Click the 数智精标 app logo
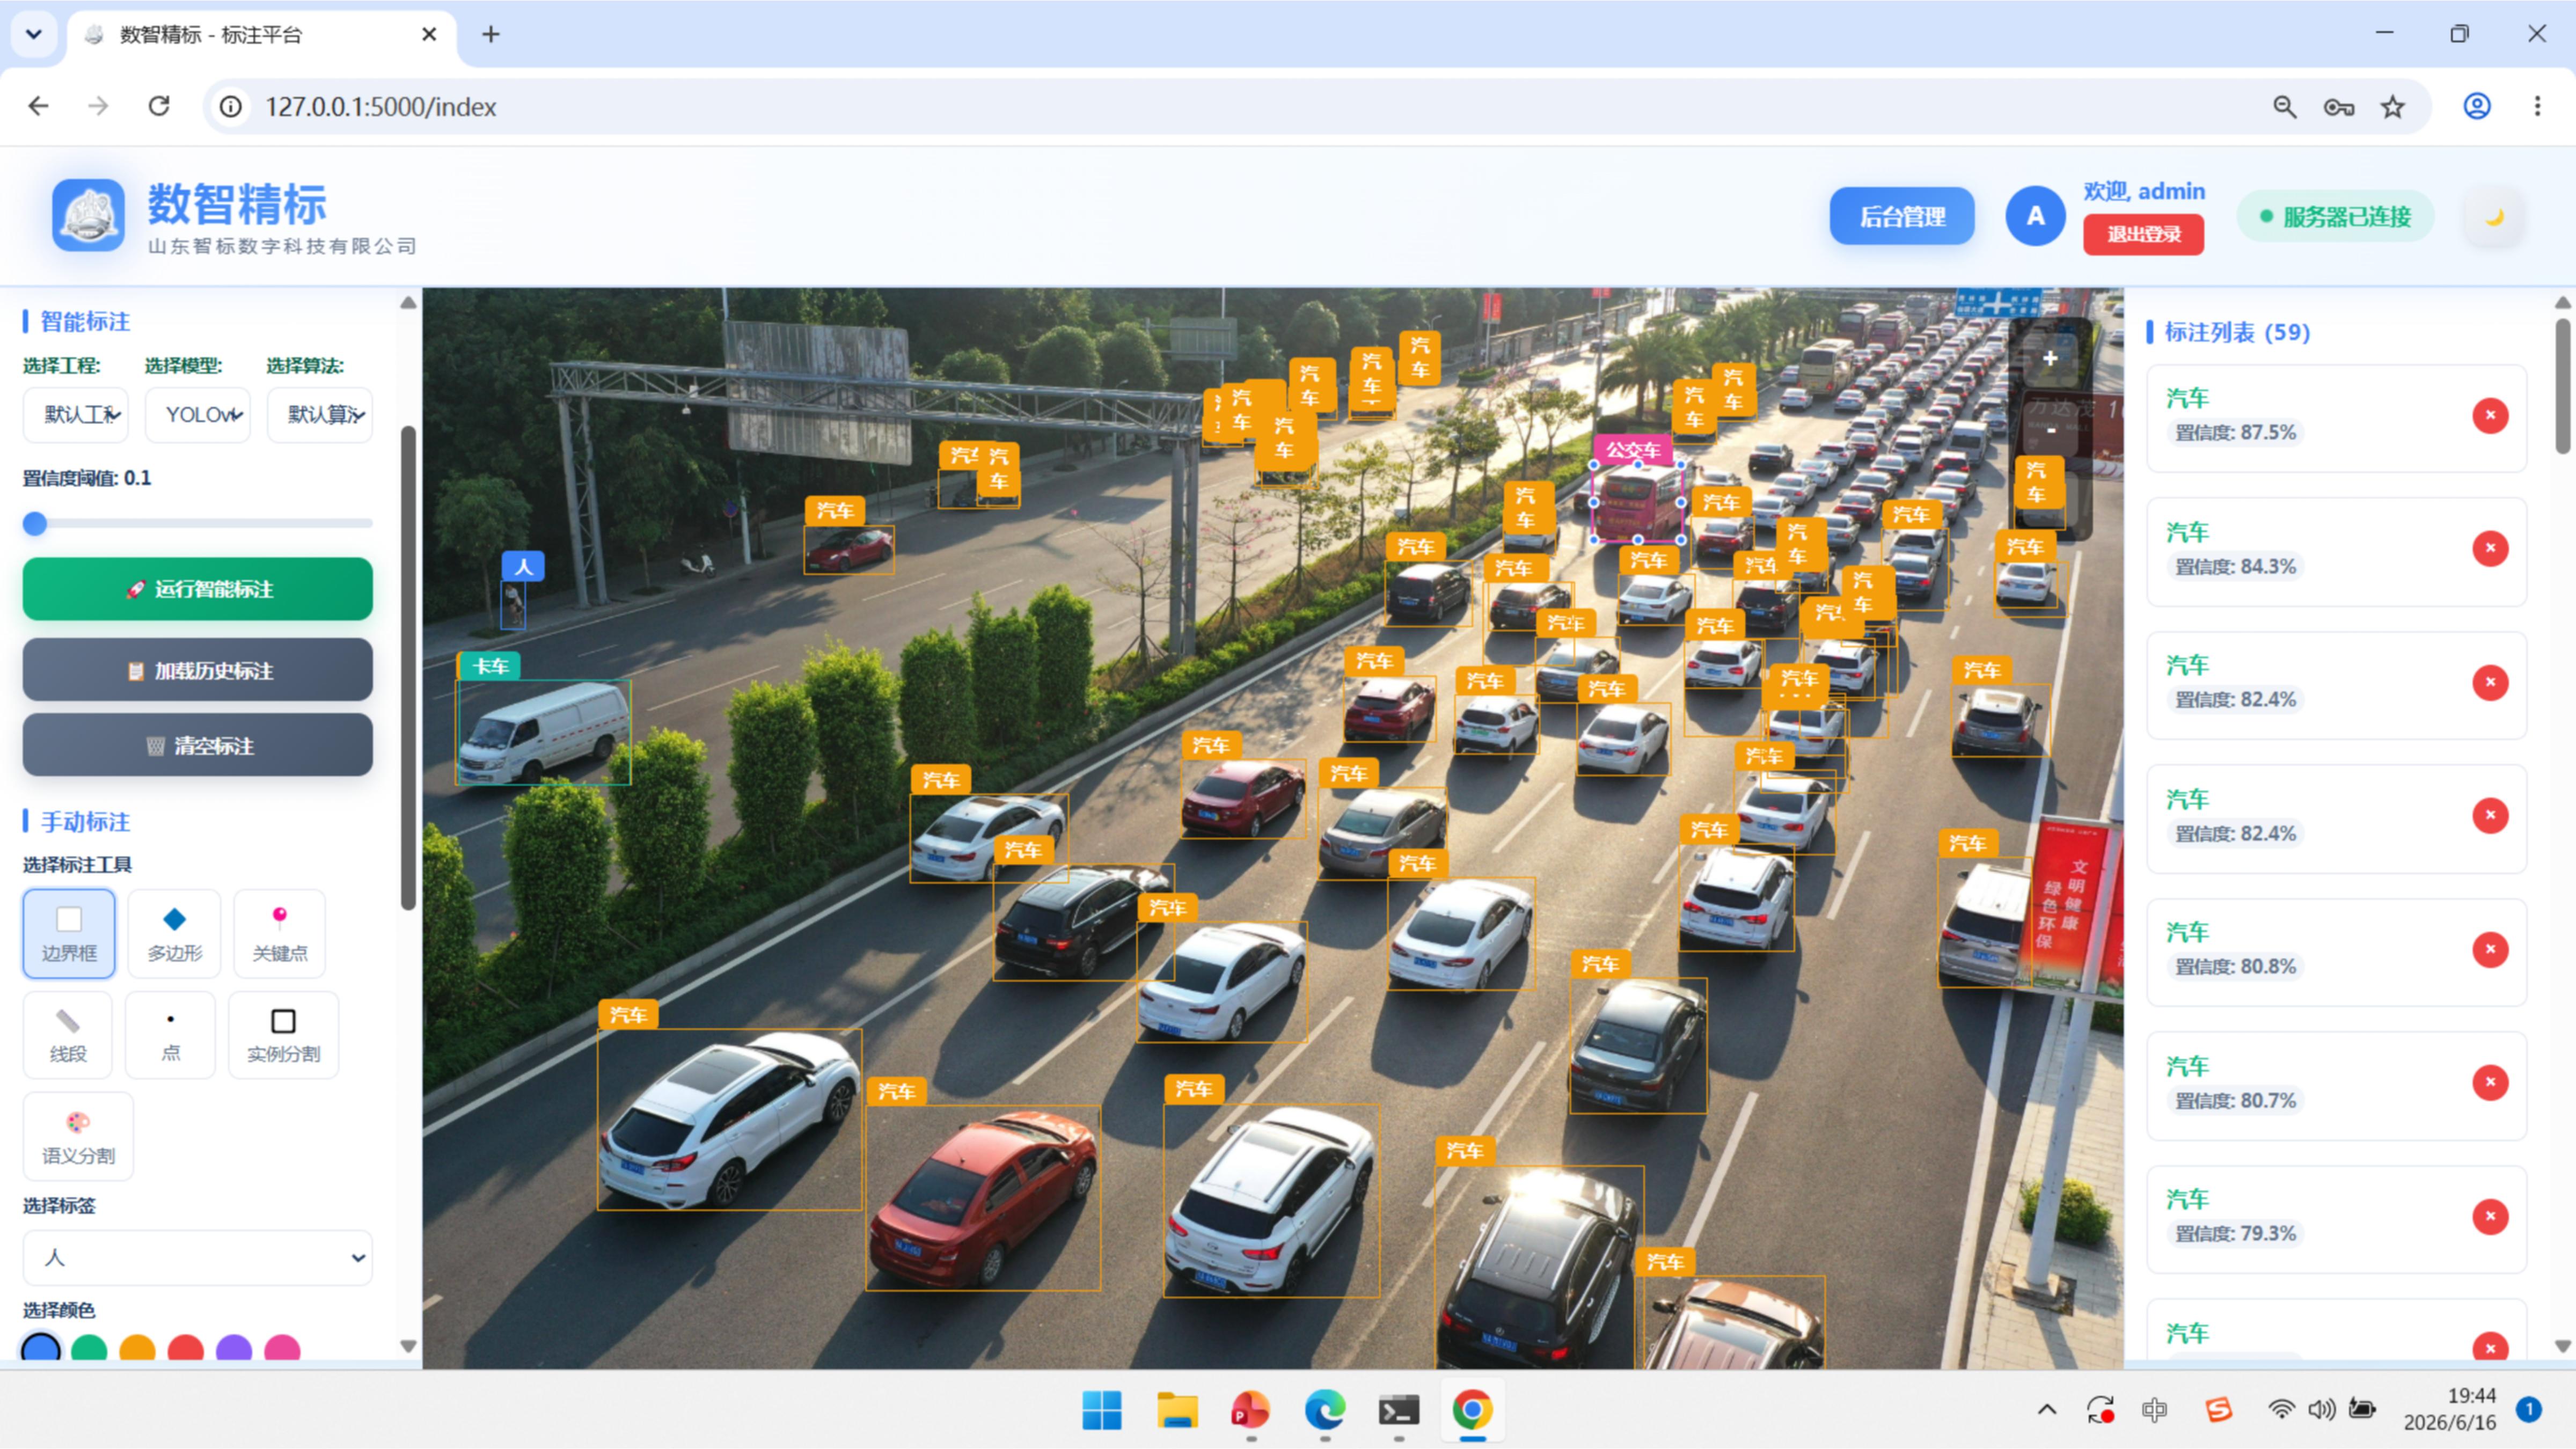 [89, 215]
